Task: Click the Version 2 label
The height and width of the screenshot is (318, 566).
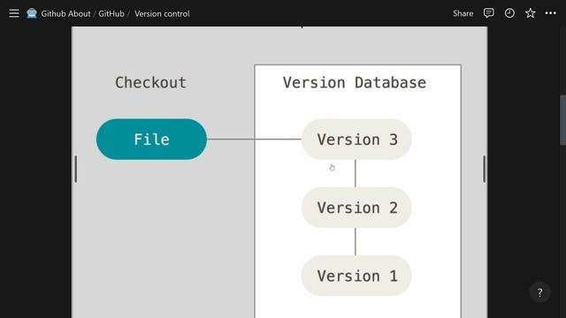Action: click(357, 208)
